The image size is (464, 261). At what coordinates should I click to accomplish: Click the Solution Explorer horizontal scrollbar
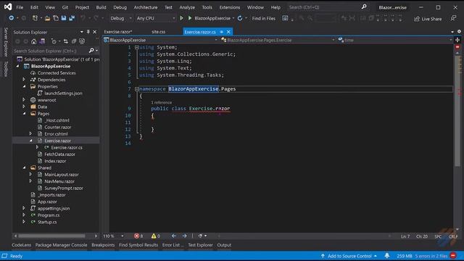[51, 236]
